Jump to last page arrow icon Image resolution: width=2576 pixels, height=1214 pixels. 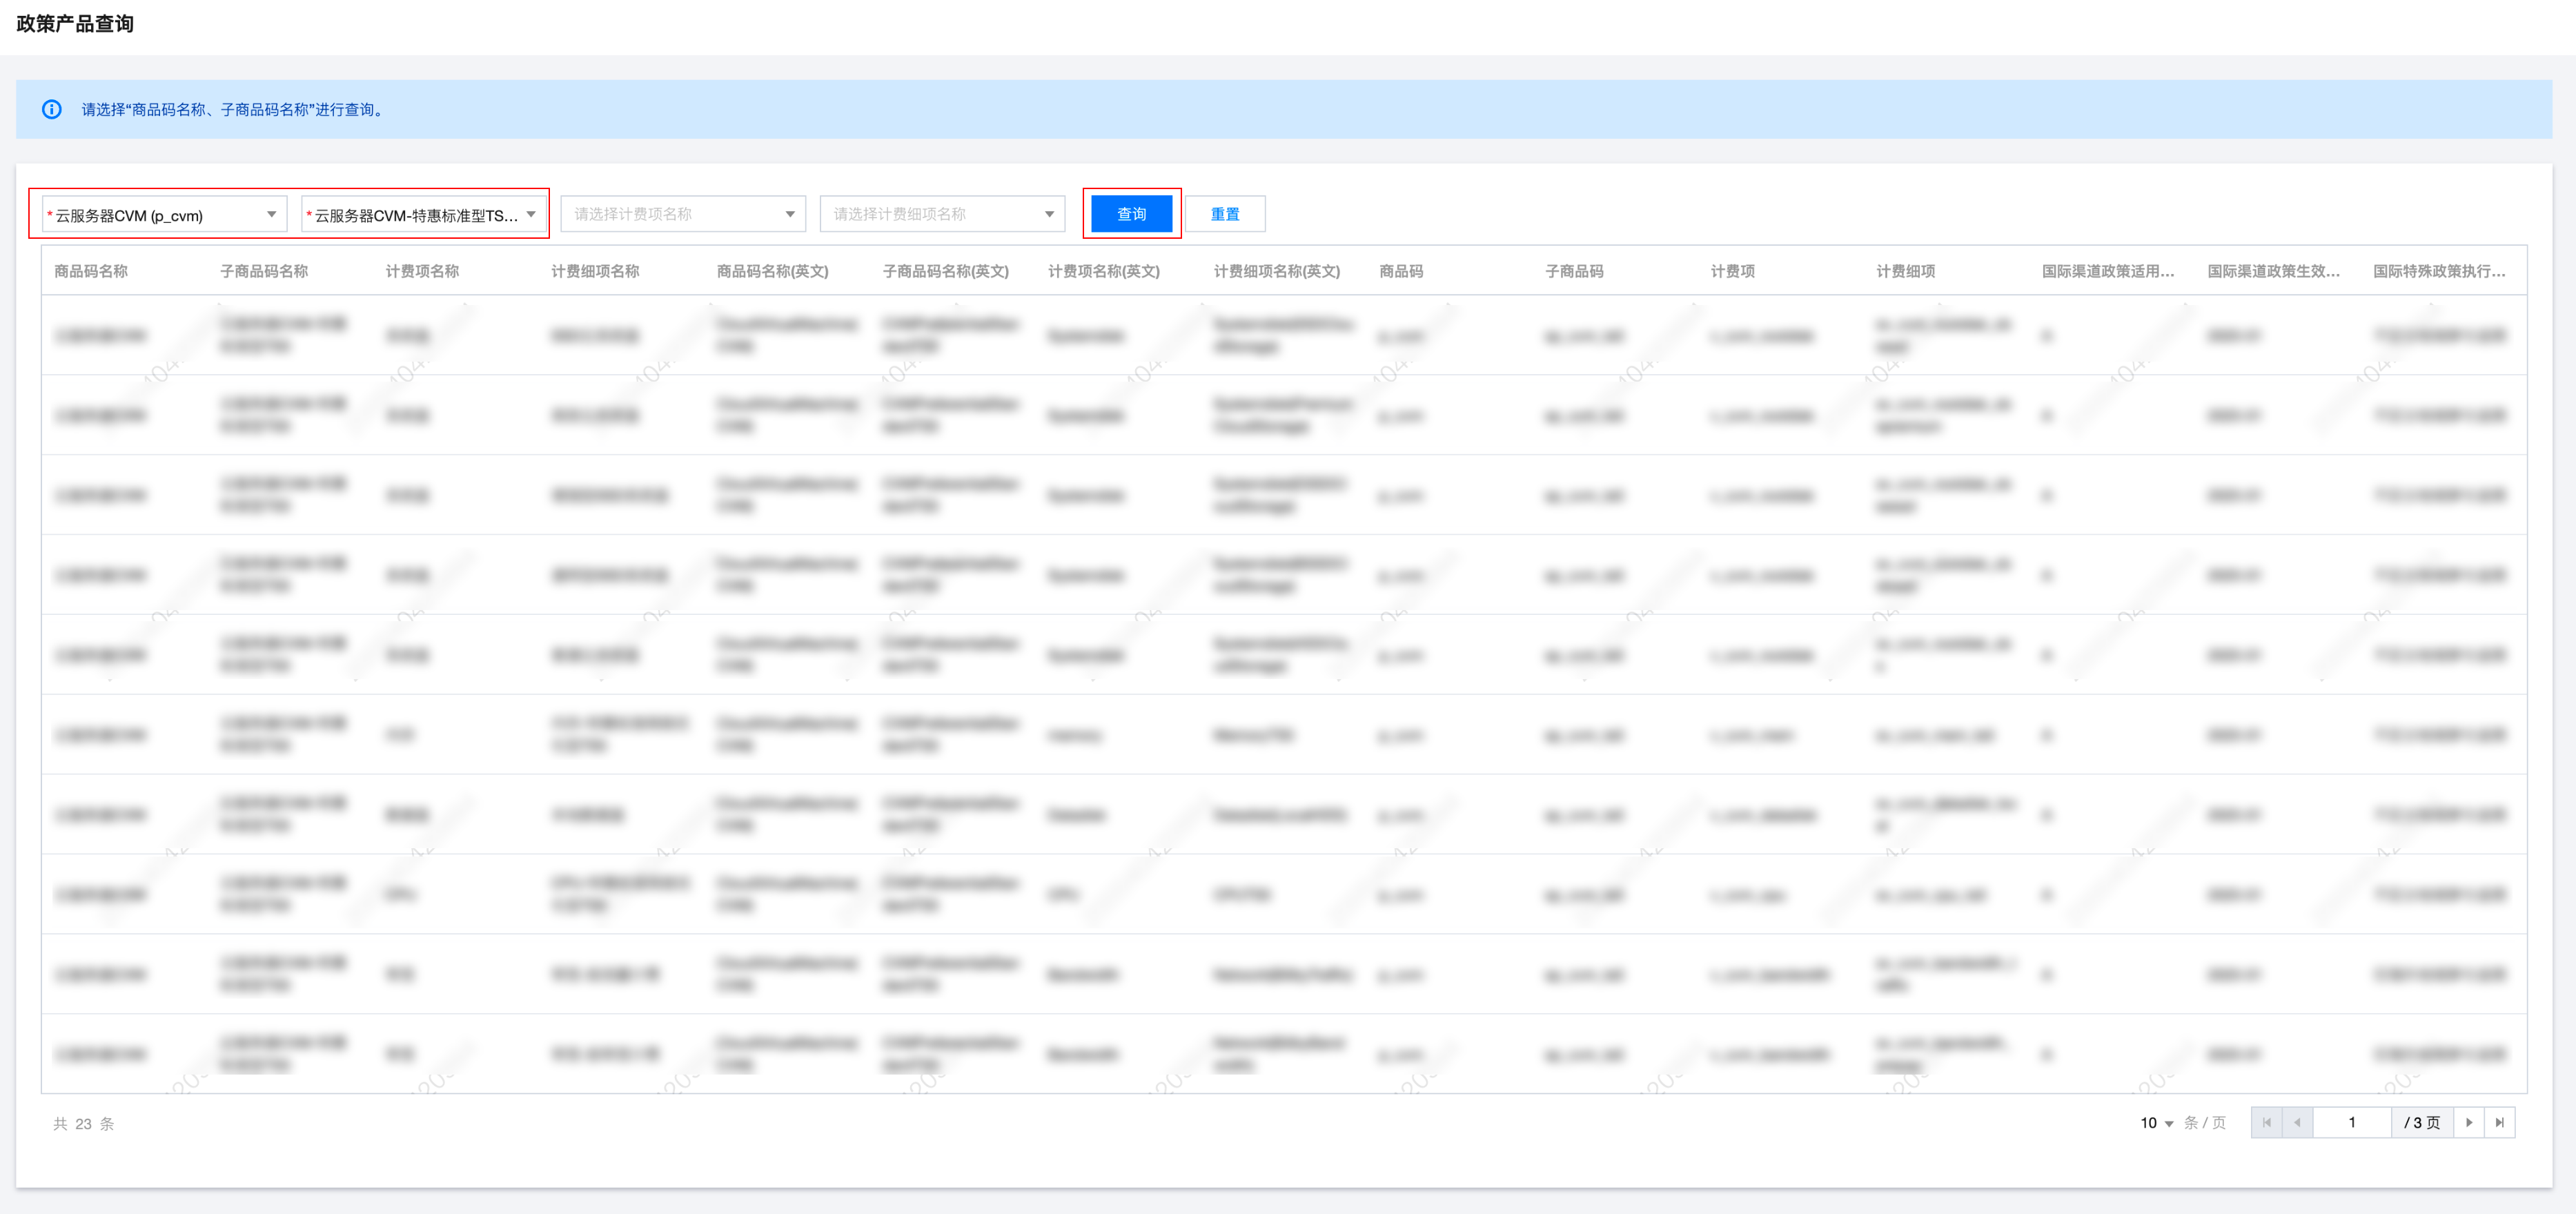[2499, 1122]
